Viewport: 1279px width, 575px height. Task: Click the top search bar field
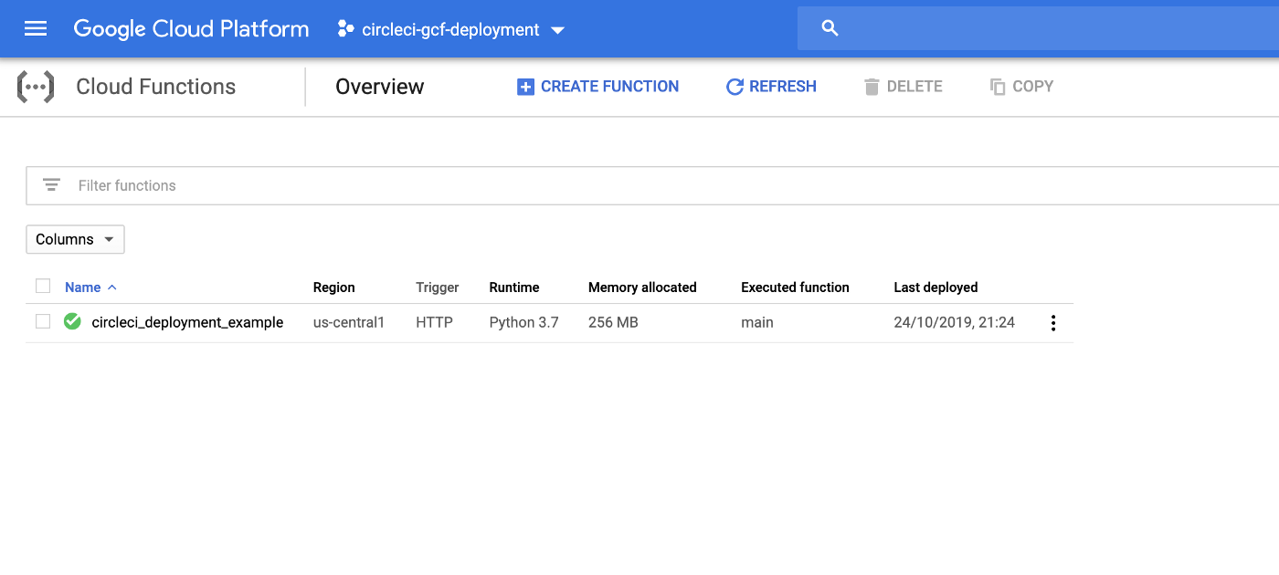(x=1038, y=28)
